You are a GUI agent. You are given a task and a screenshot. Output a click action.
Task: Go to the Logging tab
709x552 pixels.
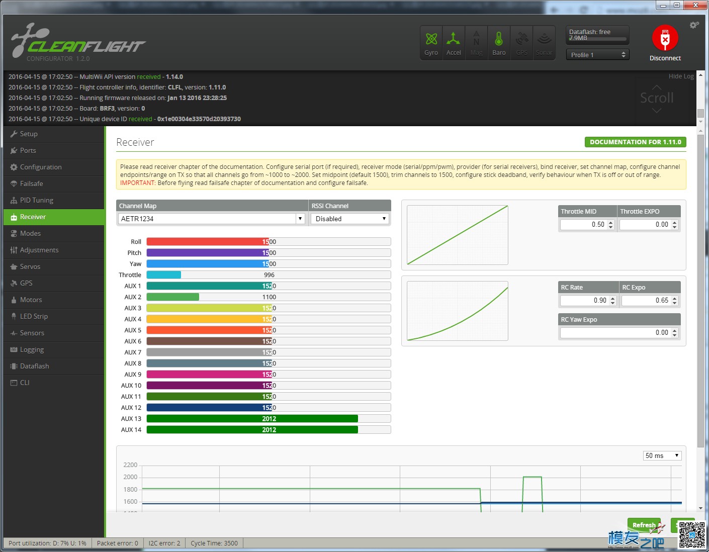tap(54, 349)
